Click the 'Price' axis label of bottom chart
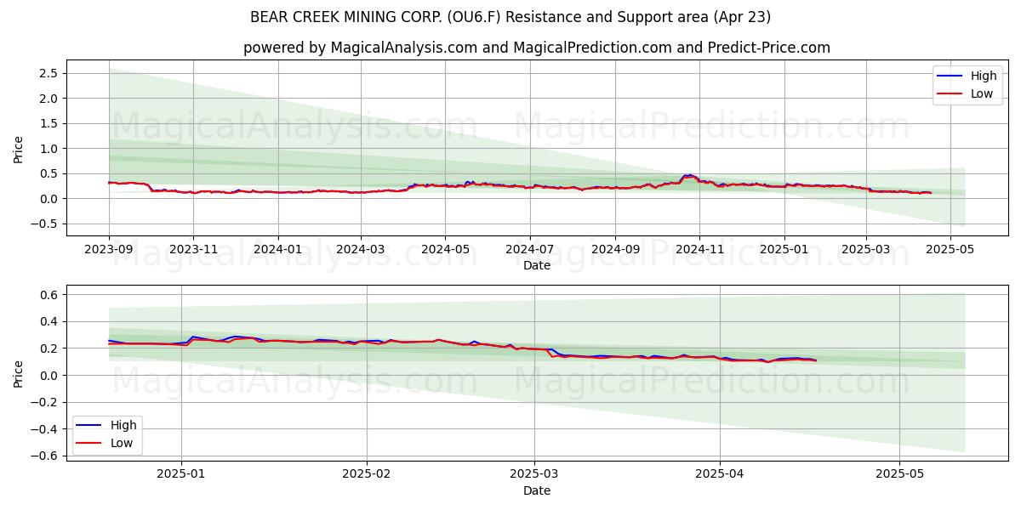Viewport: 1021px width, 510px height. (x=18, y=373)
